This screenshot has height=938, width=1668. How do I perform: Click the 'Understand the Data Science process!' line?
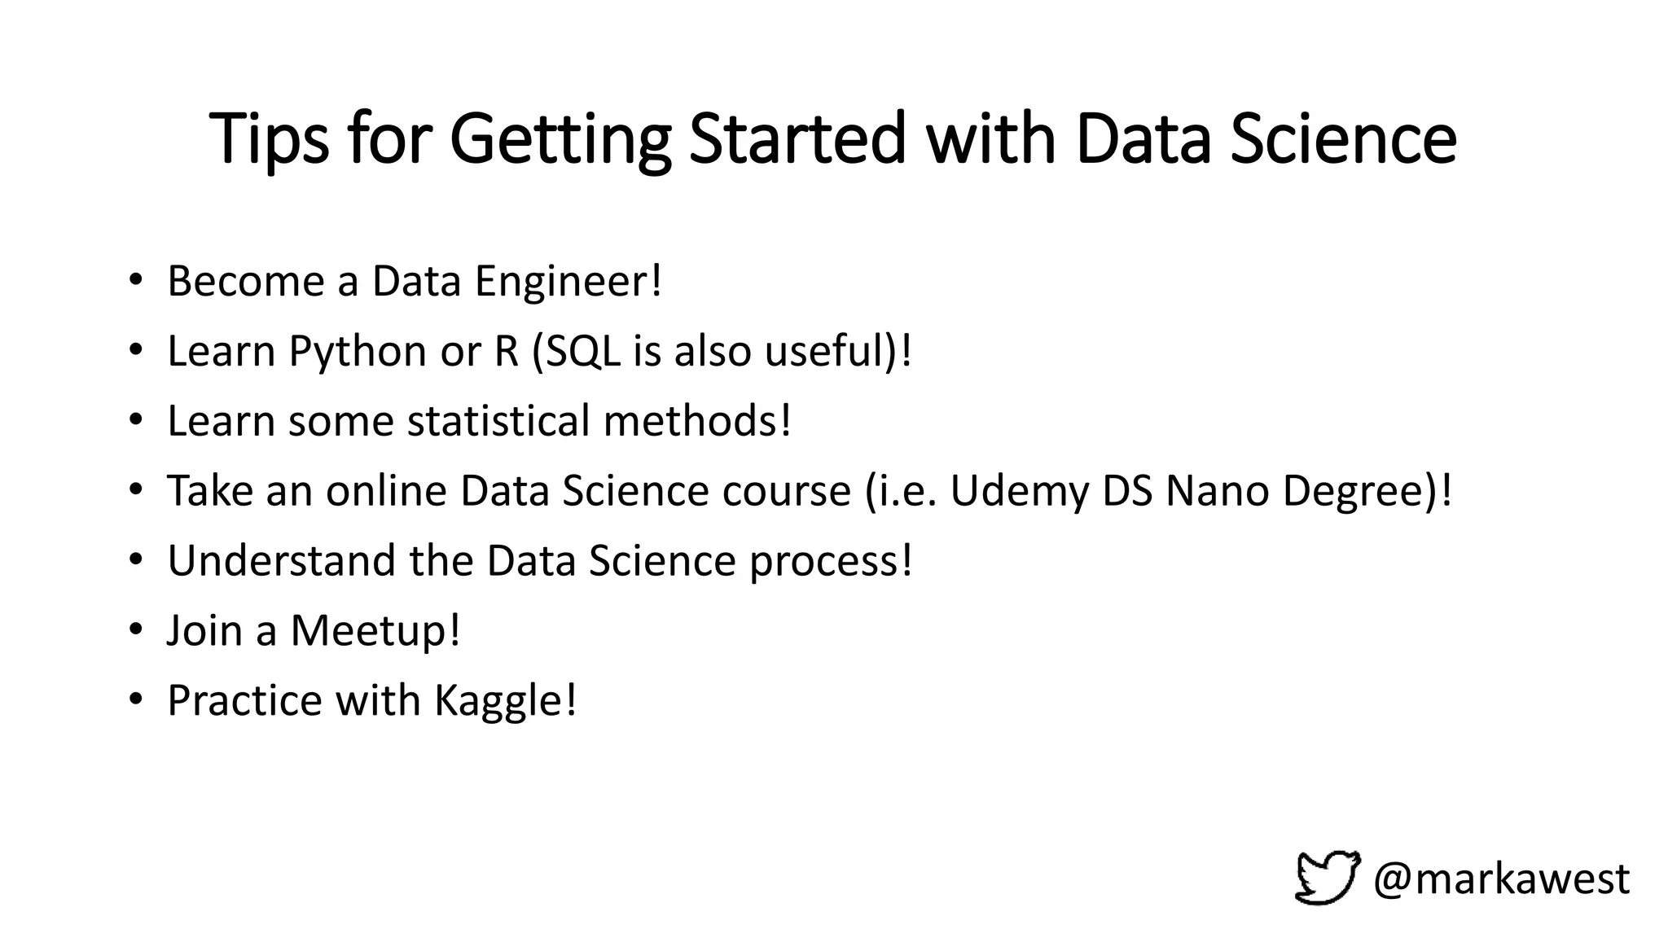(x=540, y=561)
